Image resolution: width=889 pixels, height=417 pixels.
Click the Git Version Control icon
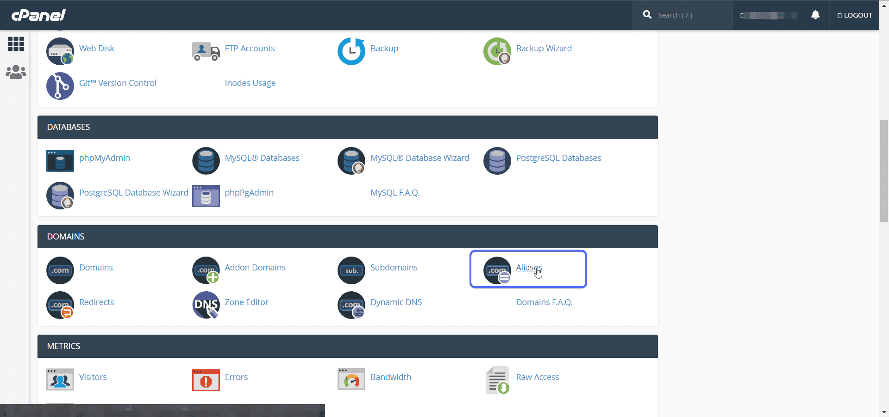[x=60, y=86]
